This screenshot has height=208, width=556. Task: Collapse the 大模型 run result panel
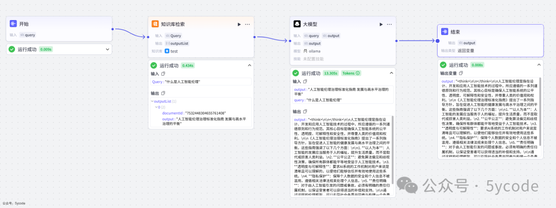point(391,73)
